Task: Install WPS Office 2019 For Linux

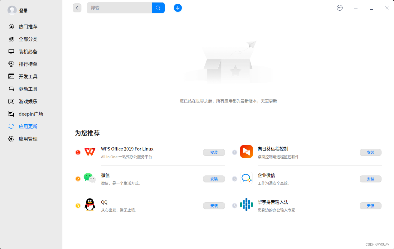Action: pos(214,152)
